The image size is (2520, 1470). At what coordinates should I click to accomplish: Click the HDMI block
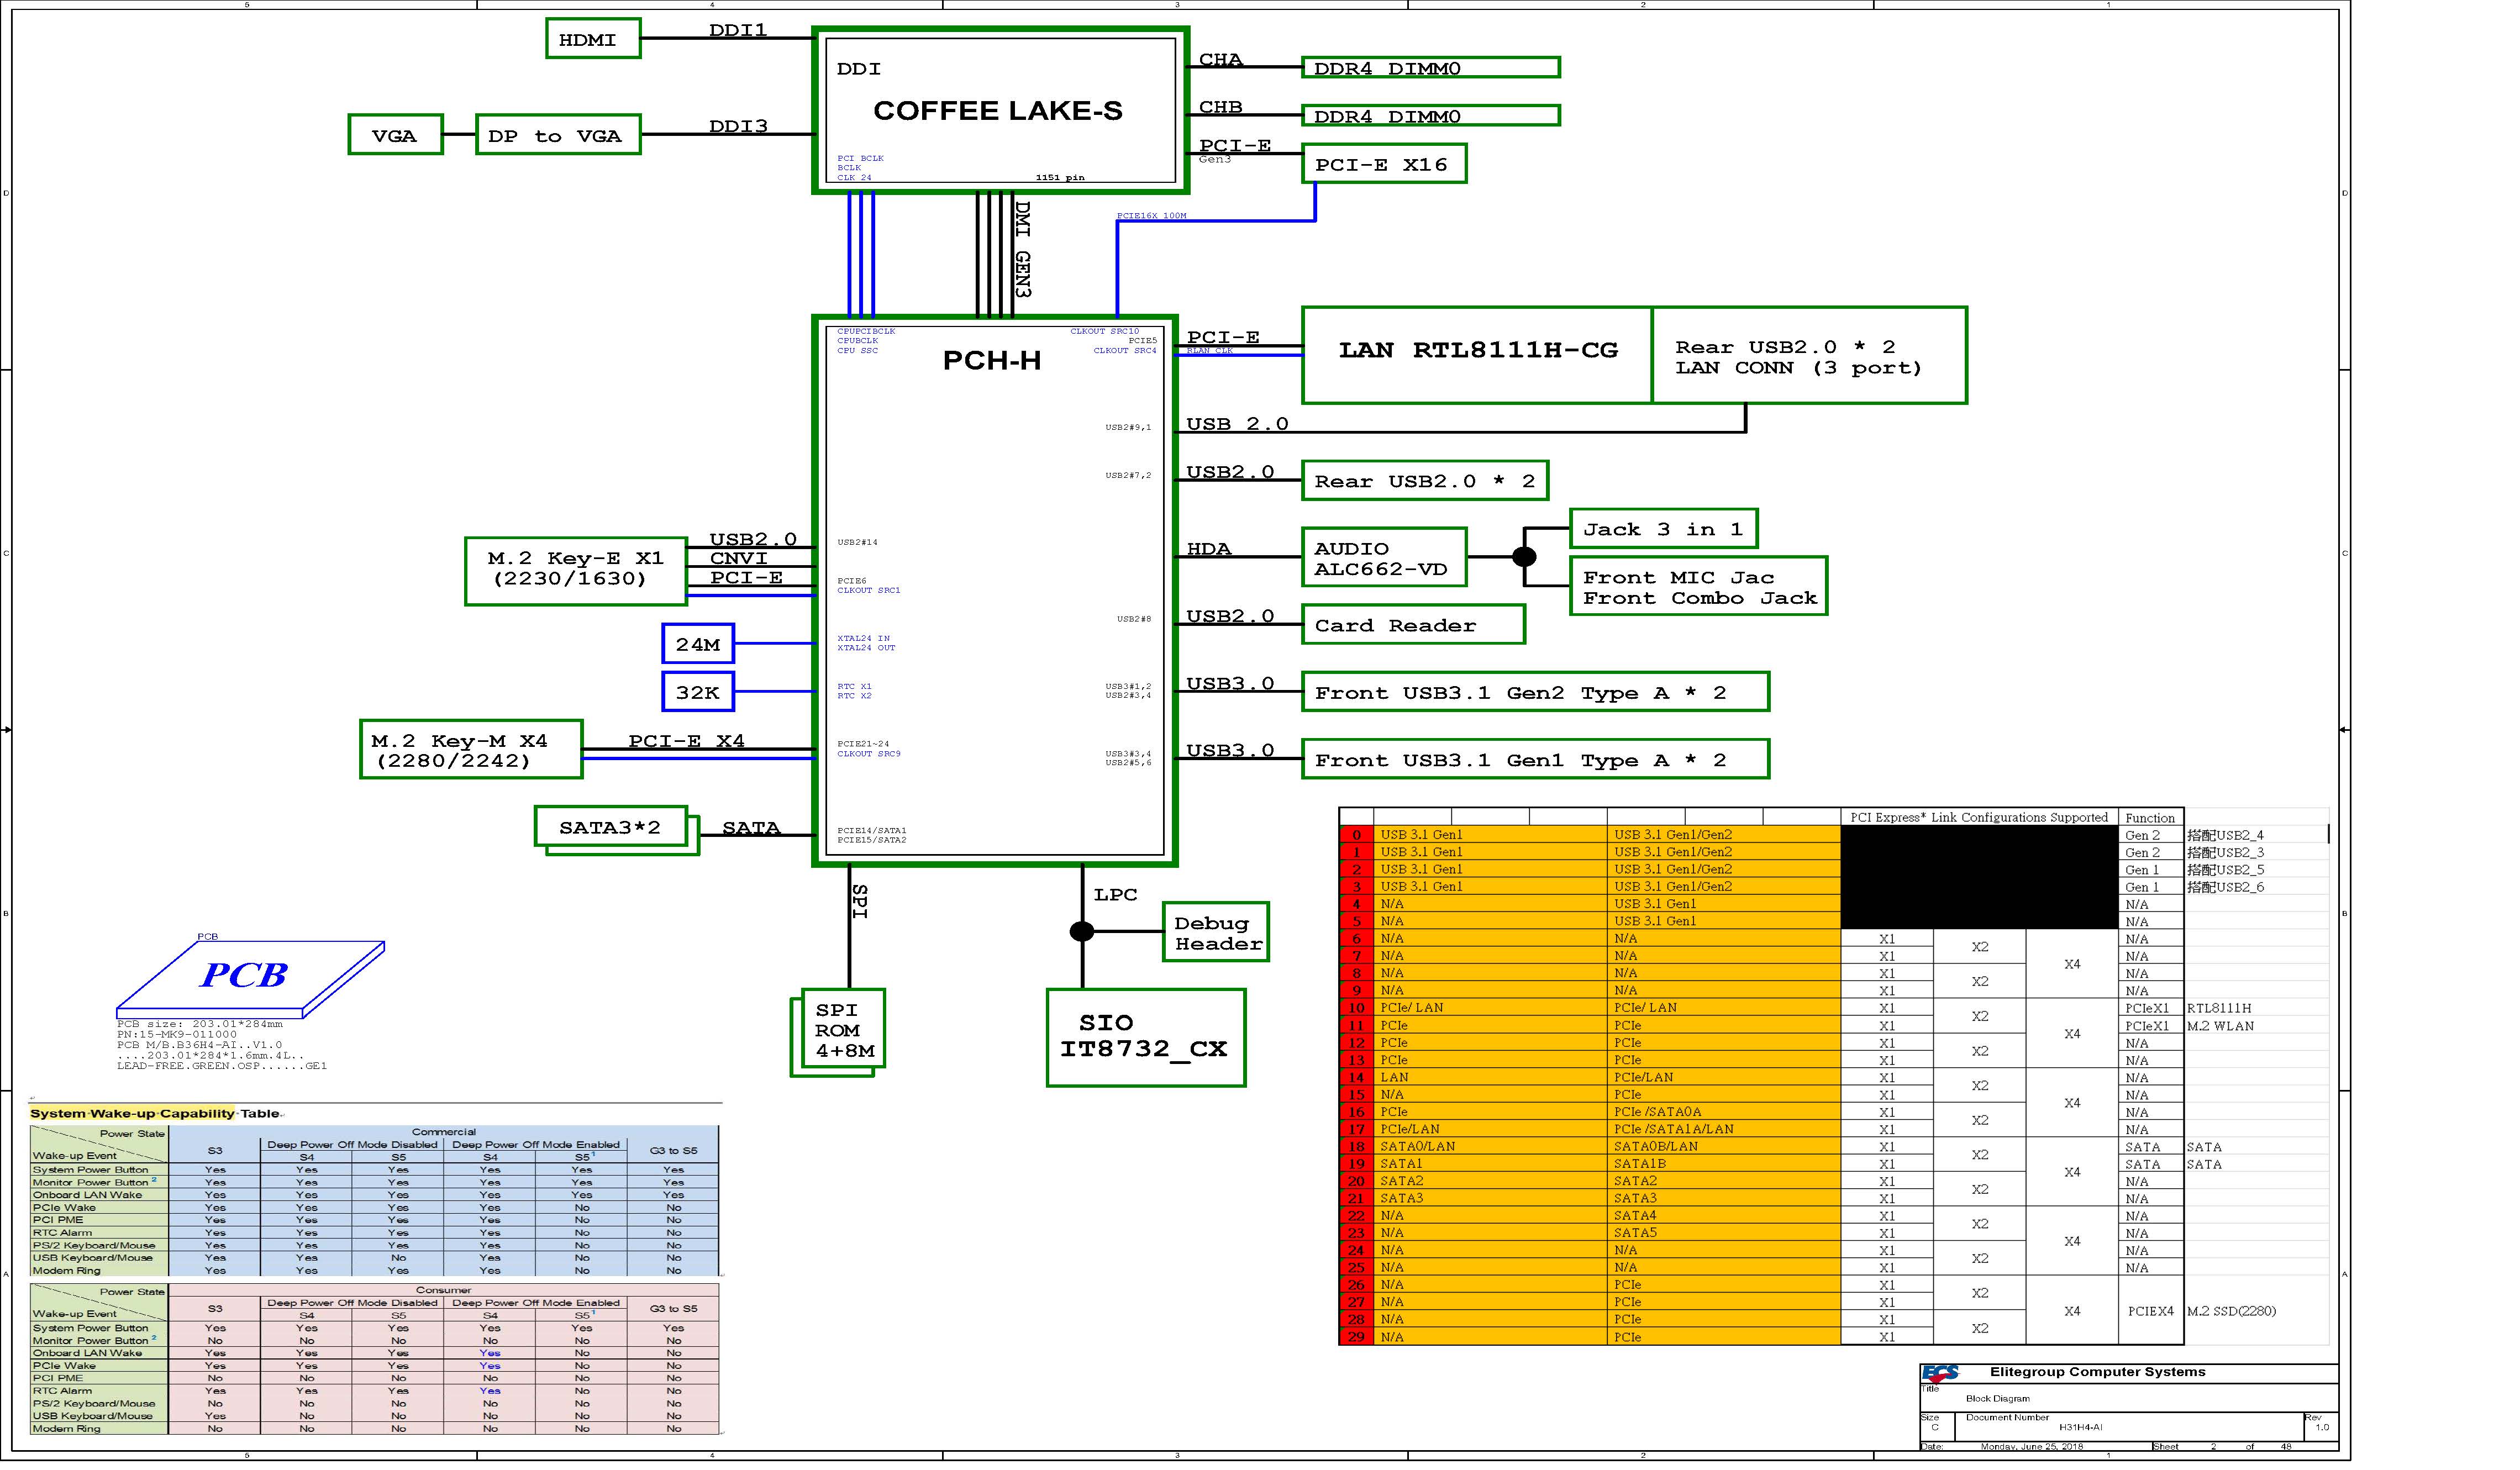(592, 39)
